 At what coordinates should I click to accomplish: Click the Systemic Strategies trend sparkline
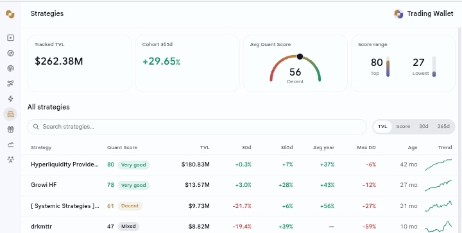(x=438, y=206)
